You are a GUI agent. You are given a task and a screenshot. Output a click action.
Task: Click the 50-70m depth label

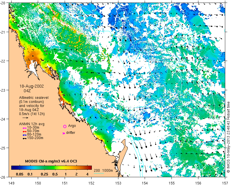(33, 131)
